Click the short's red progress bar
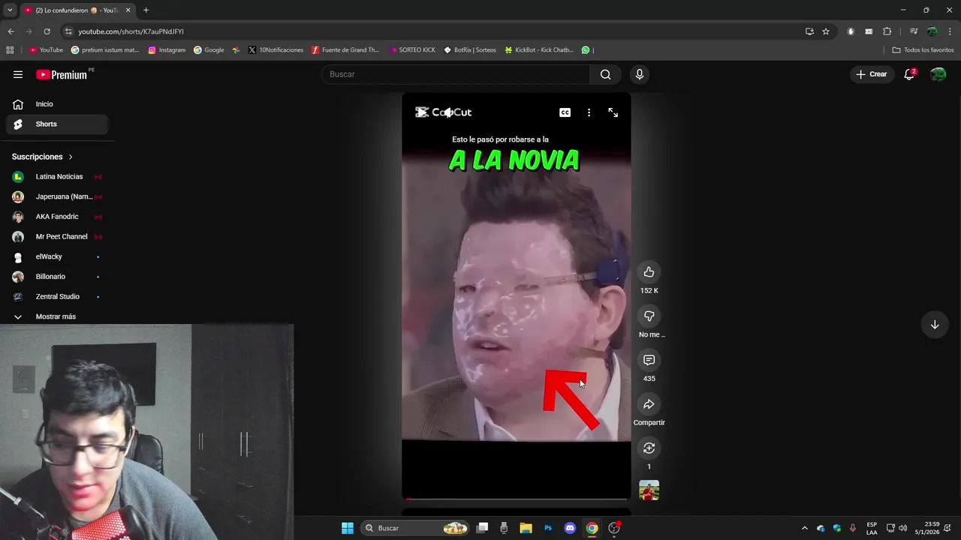Viewport: 961px width, 540px height. point(517,499)
